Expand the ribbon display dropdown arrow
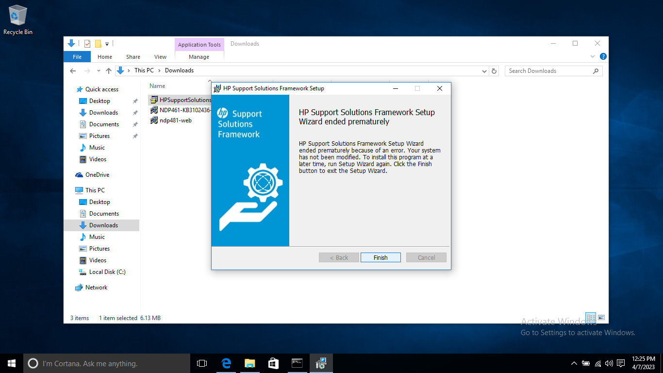Screen dimensions: 663x373 point(592,56)
